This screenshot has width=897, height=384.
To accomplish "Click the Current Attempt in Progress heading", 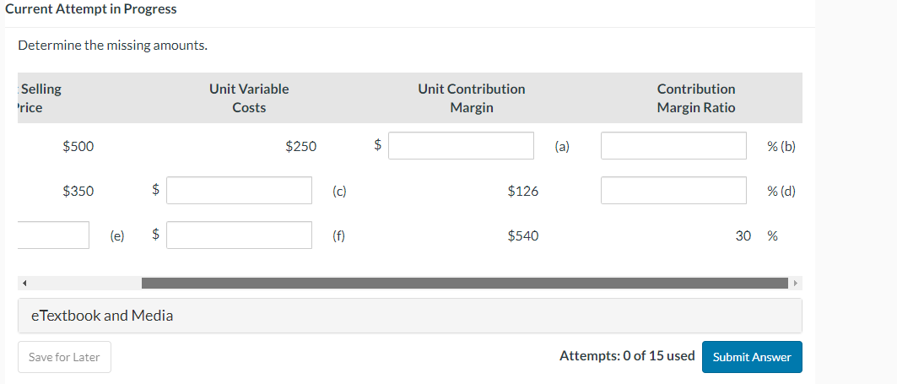I will coord(91,9).
